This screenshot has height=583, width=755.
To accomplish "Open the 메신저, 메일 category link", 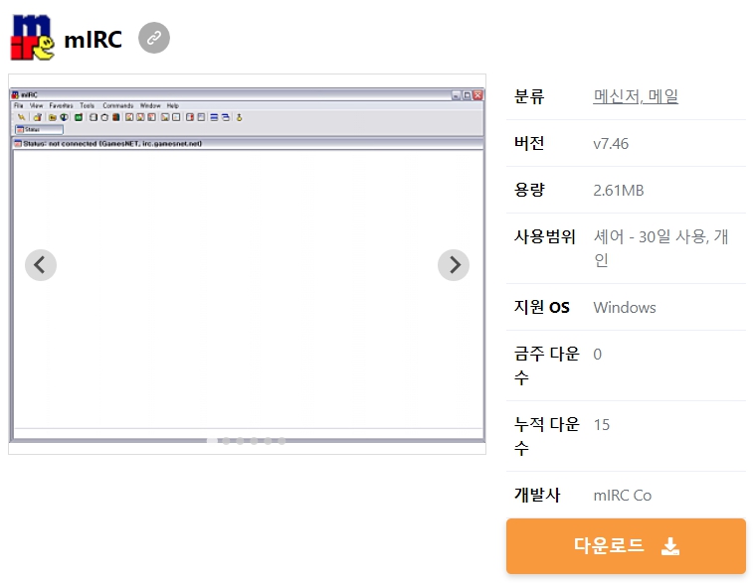I will (636, 96).
